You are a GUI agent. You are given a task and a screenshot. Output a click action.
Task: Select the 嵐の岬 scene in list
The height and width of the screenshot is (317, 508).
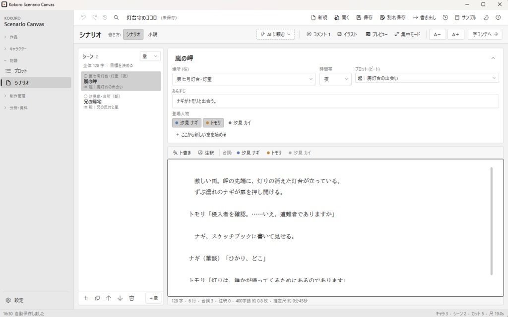tap(121, 81)
